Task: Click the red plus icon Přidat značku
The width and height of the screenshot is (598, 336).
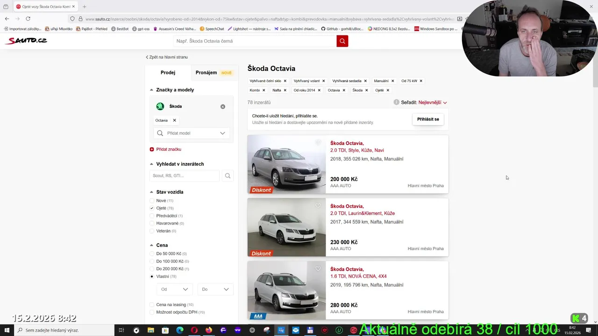Action: [152, 149]
